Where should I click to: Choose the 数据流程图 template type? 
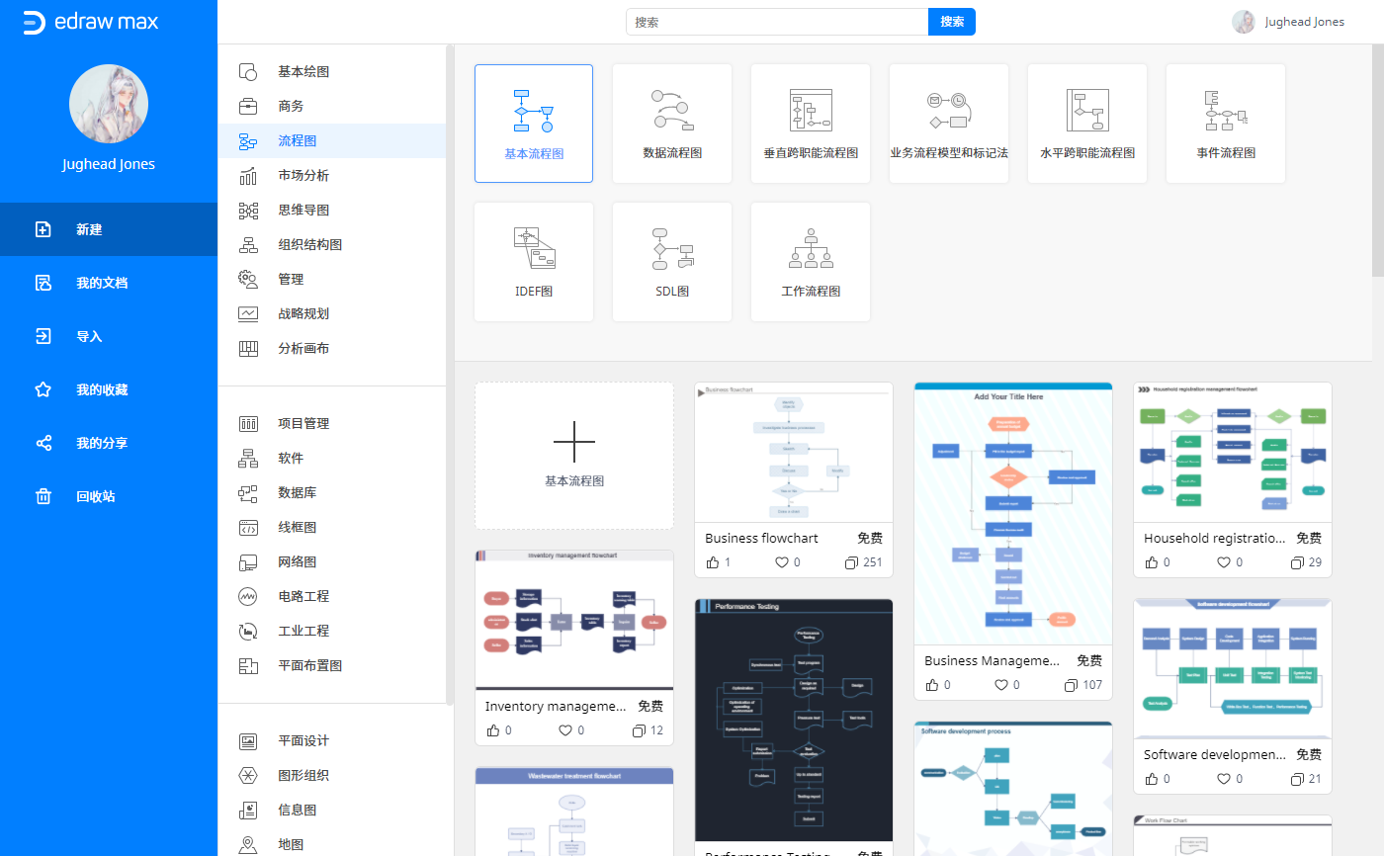(672, 124)
